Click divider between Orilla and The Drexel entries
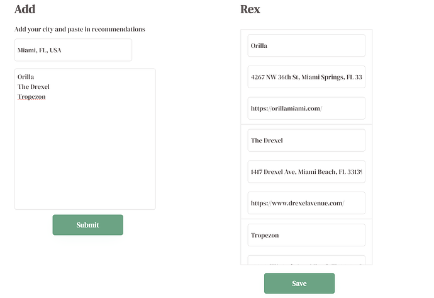This screenshot has width=434, height=298. pyautogui.click(x=306, y=124)
